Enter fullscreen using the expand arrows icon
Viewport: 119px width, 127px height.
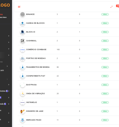click(x=112, y=7)
